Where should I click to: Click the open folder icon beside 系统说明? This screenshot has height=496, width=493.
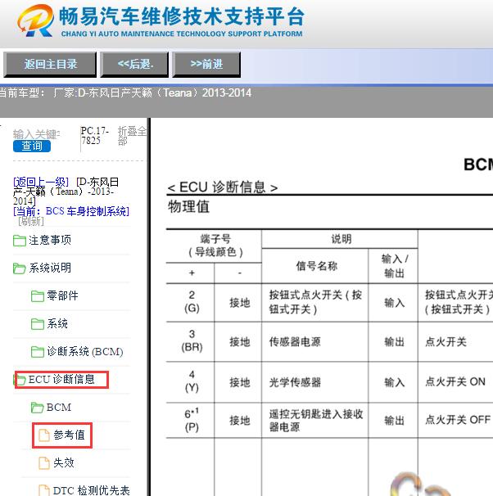click(20, 268)
